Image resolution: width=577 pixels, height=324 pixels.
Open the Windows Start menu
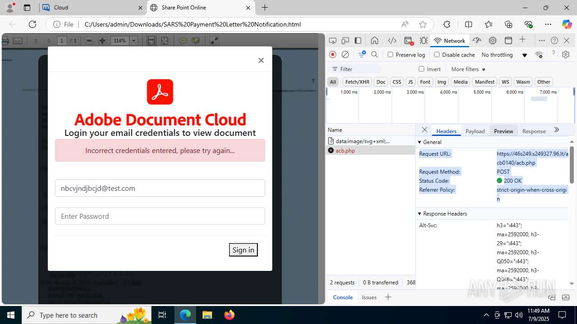pos(11,315)
